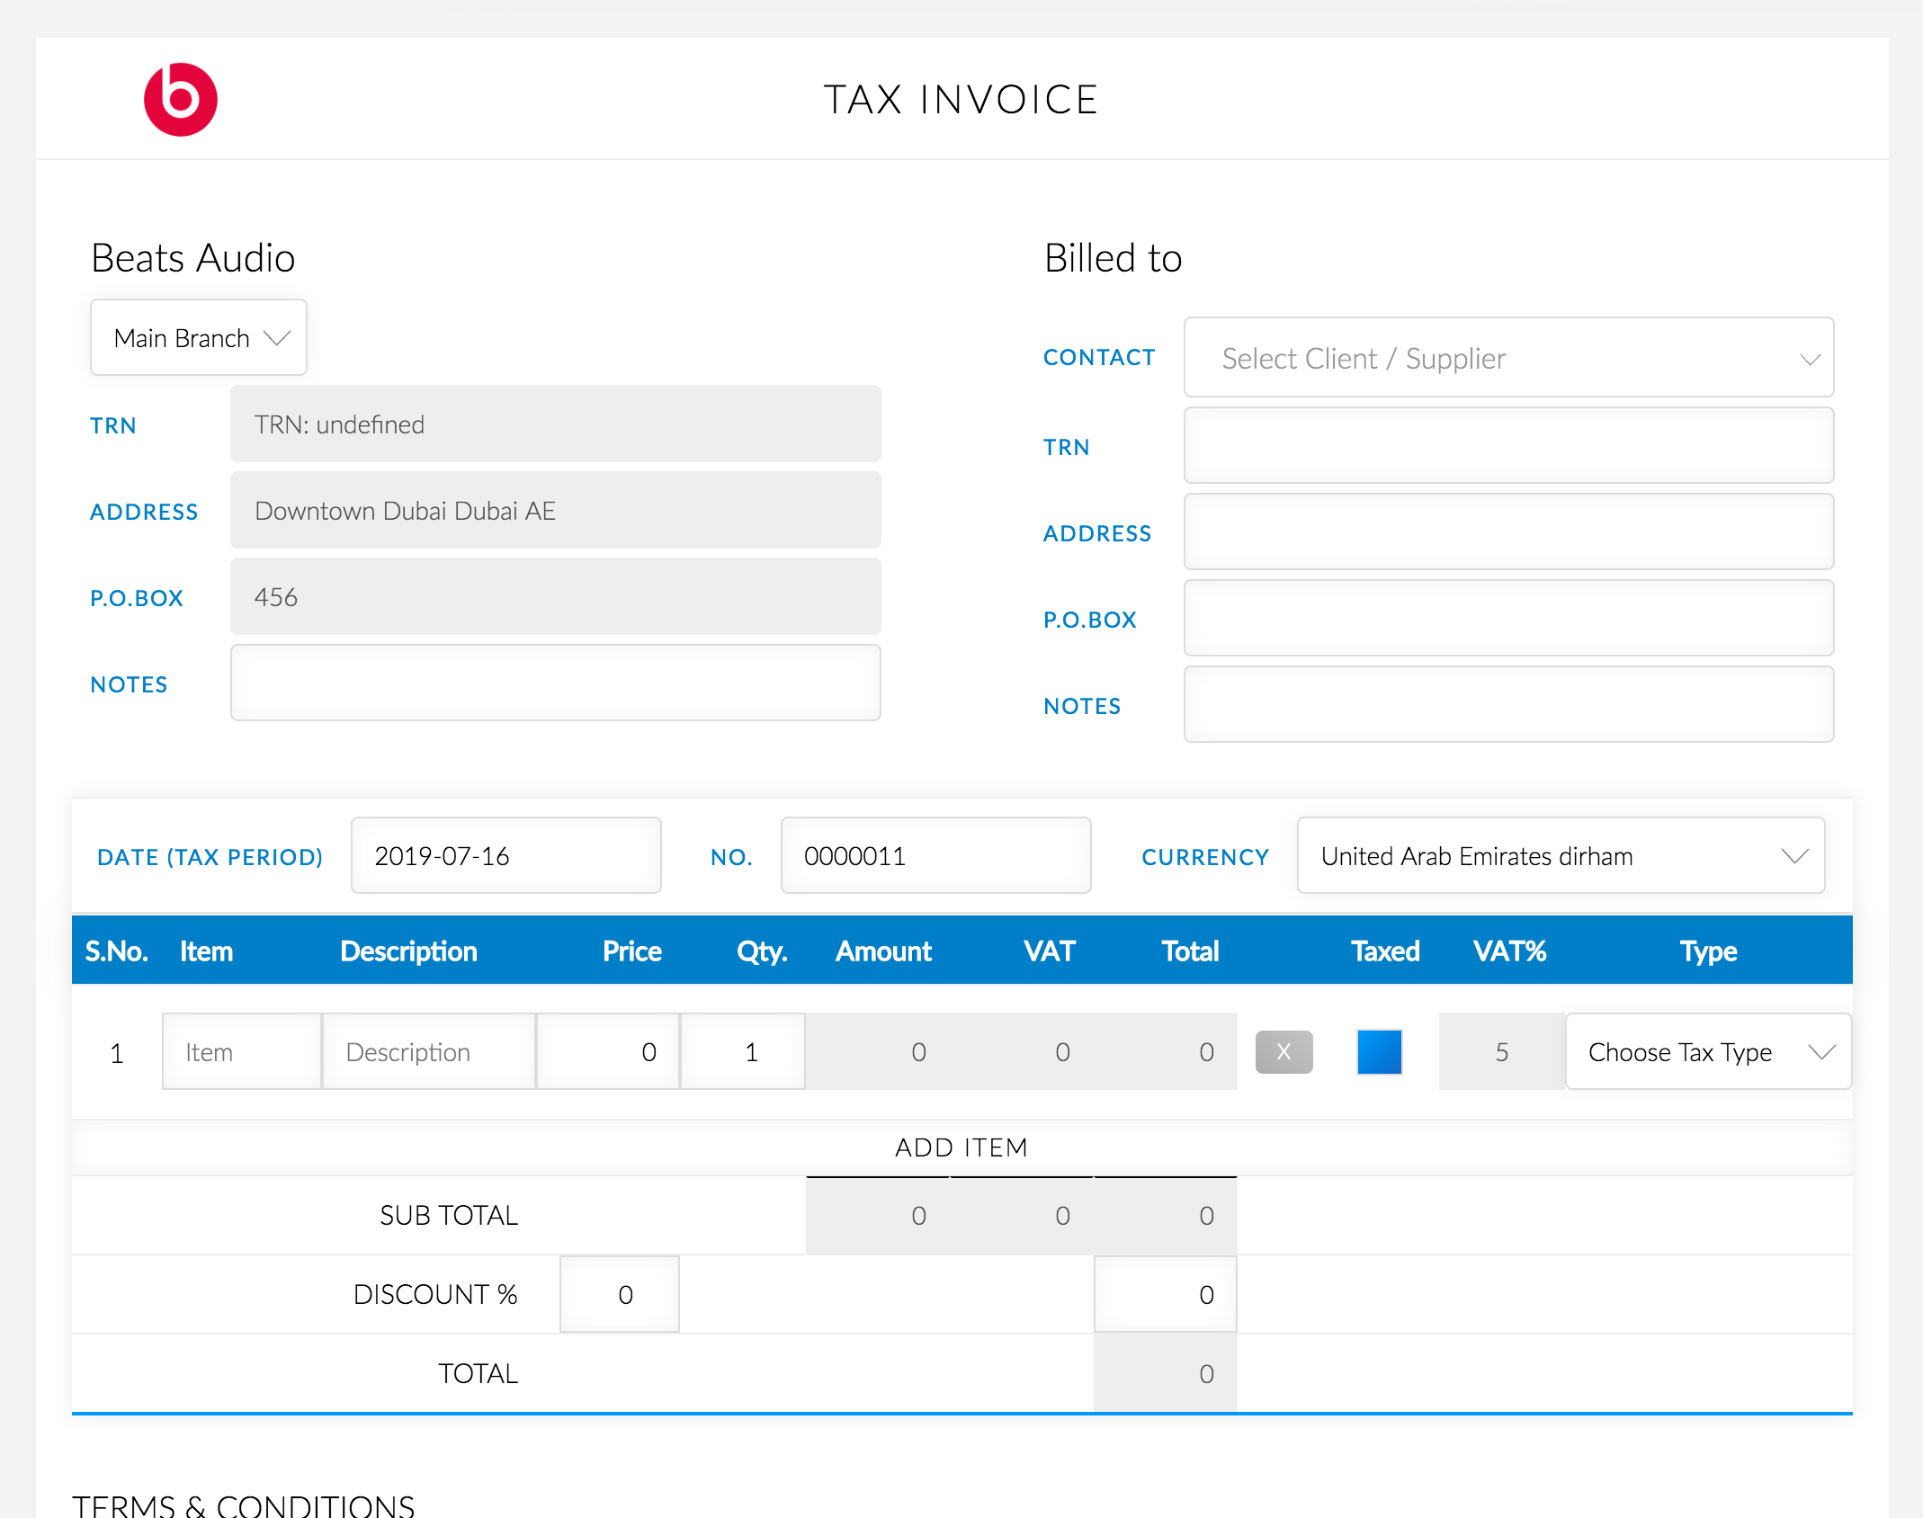Viewport: 1923px width, 1518px height.
Task: Remove item row 1 with X button
Action: coord(1283,1051)
